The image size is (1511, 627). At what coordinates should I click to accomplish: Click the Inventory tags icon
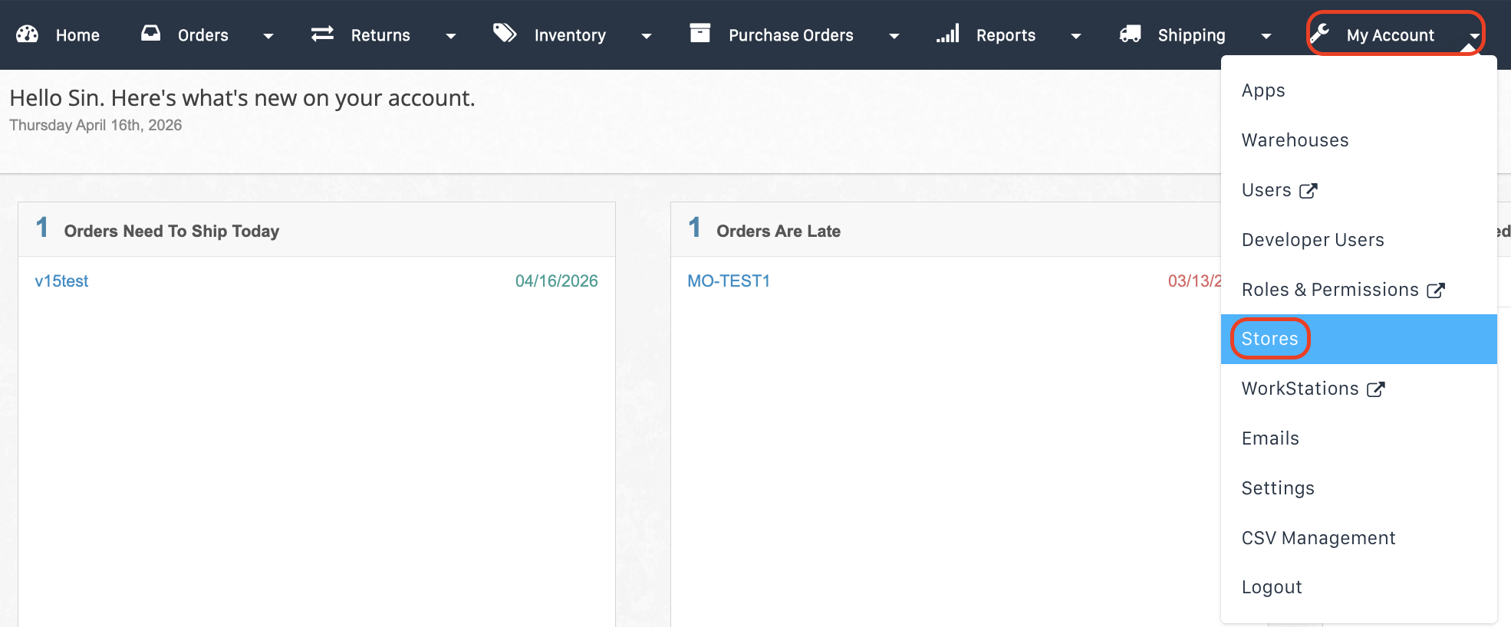[x=504, y=33]
